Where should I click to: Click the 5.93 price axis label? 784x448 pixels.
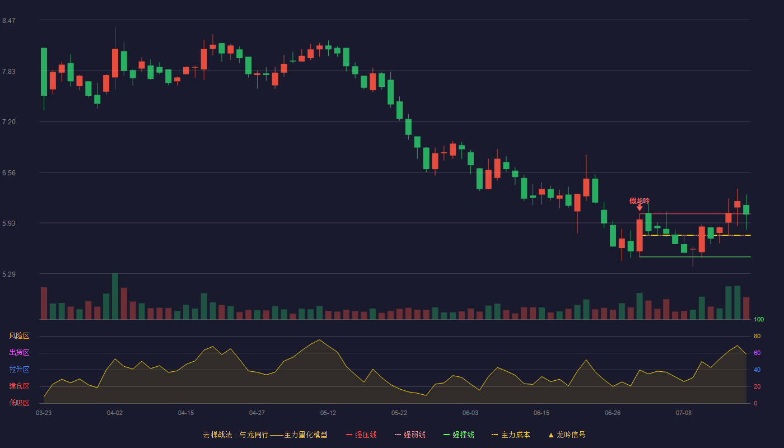point(8,223)
